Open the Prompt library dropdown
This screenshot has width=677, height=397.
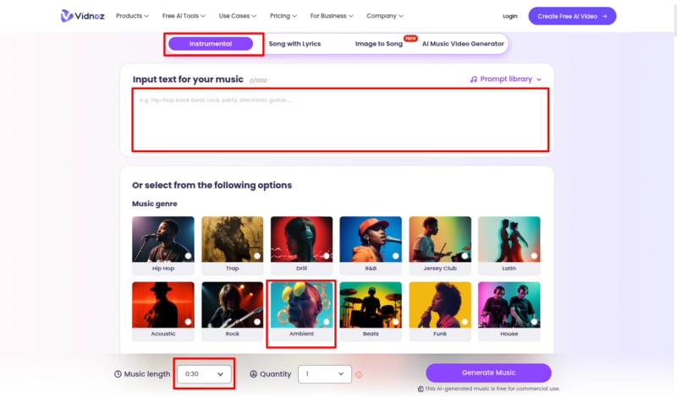tap(505, 79)
